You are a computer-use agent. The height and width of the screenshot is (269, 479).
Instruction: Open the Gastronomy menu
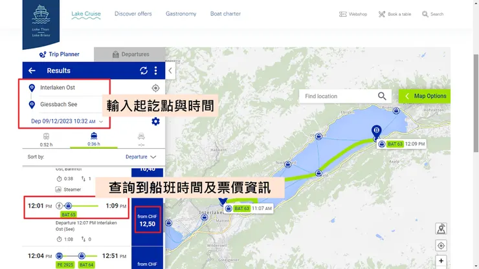pos(181,14)
